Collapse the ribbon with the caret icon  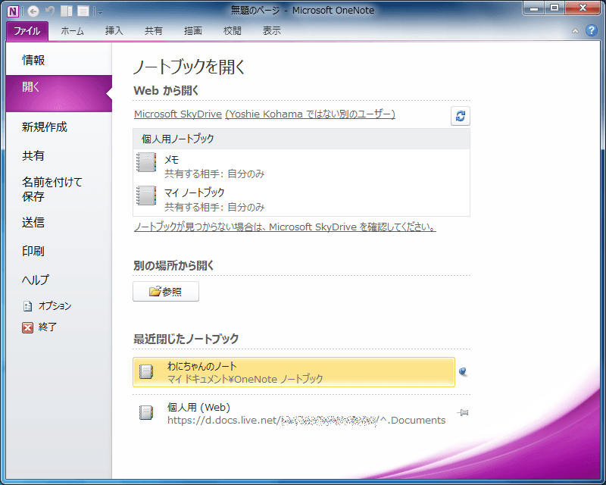575,31
